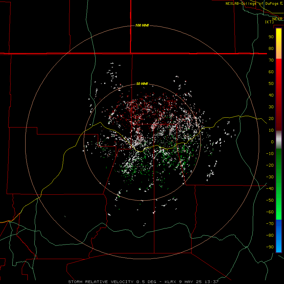The width and height of the screenshot is (284, 284).
Task: Click the 70 value on the velocity scale
Action: coord(271,60)
